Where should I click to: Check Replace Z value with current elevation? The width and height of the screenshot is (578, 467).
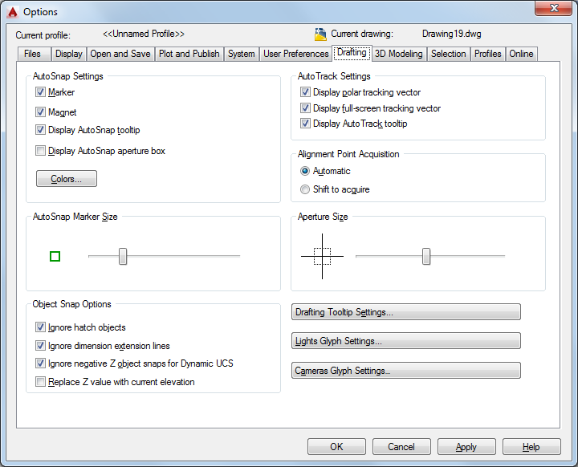pos(41,381)
